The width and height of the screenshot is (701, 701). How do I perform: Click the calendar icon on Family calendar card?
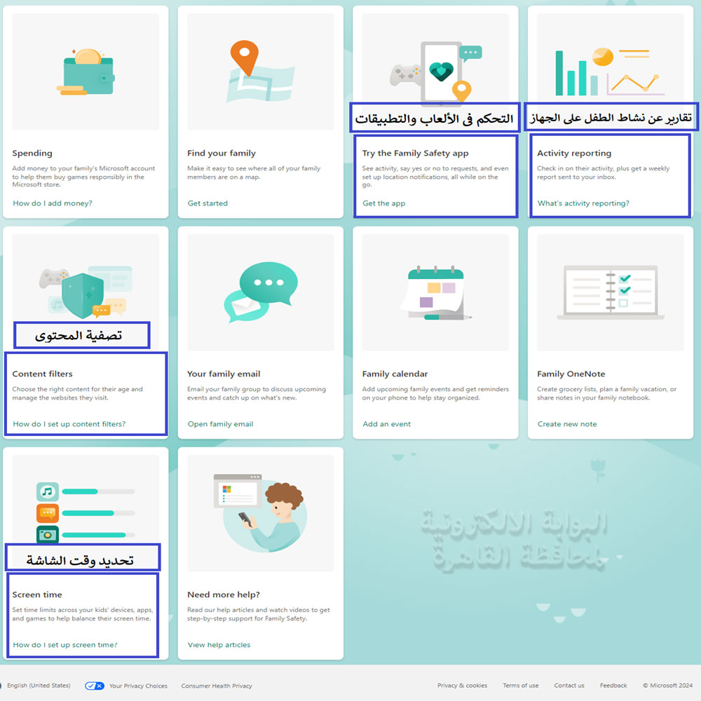(435, 291)
